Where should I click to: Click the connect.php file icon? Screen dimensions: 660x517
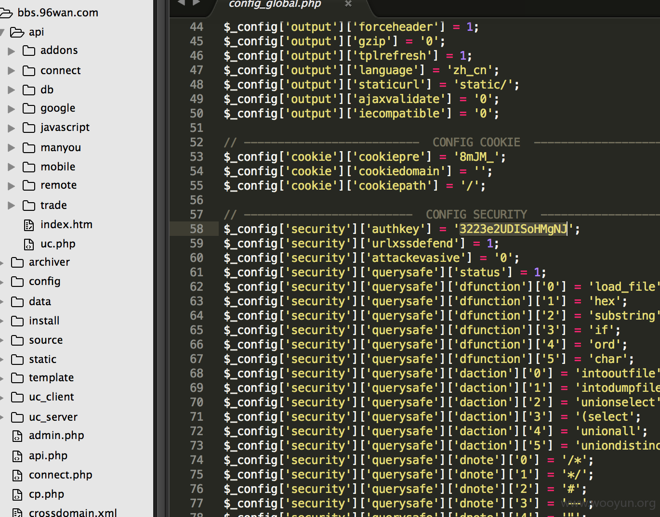coord(17,476)
